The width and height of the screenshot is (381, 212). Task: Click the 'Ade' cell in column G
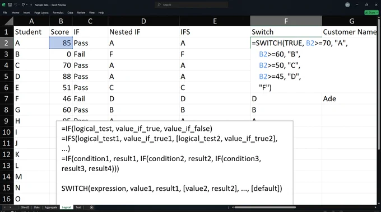(x=350, y=98)
